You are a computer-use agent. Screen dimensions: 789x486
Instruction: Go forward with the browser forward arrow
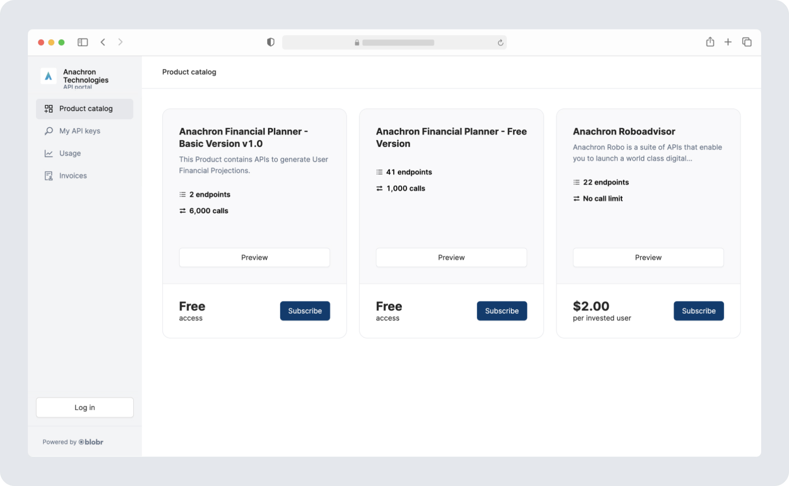pyautogui.click(x=121, y=42)
